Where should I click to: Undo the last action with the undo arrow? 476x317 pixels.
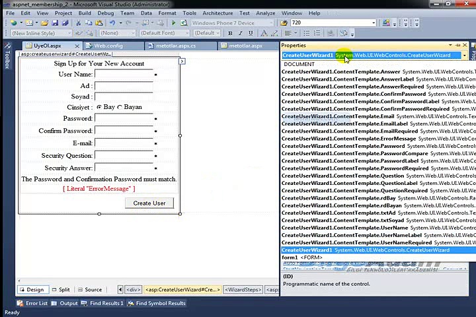112,22
